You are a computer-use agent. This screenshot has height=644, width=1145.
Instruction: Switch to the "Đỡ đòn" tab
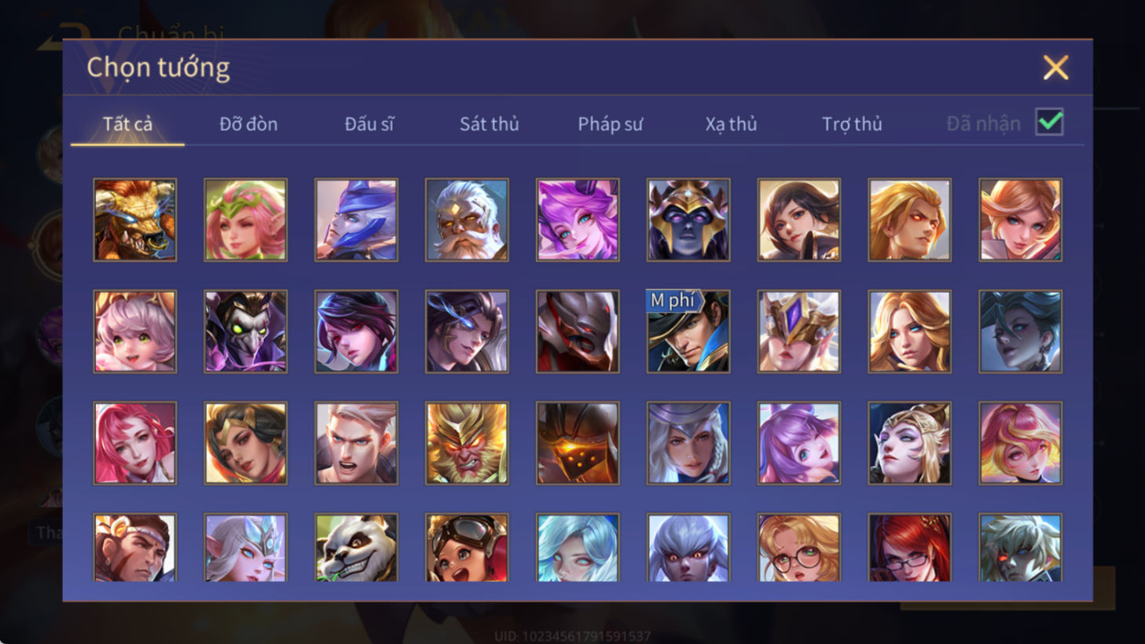(248, 124)
